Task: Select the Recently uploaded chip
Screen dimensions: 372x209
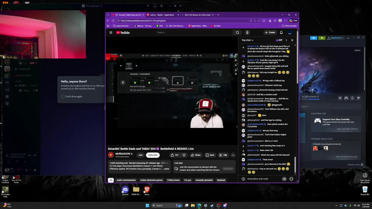Action: [x=204, y=180]
